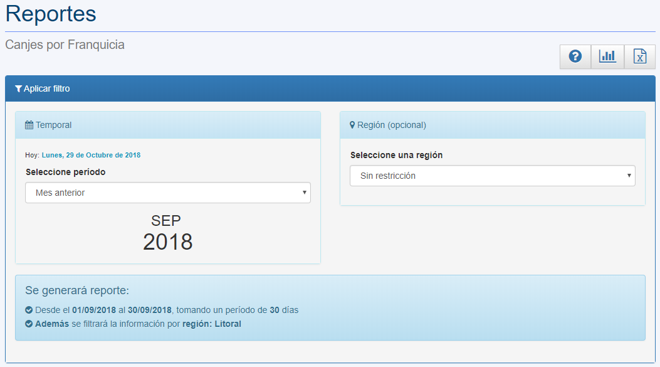
Task: Click the 'SEP' month display
Action: pos(166,220)
